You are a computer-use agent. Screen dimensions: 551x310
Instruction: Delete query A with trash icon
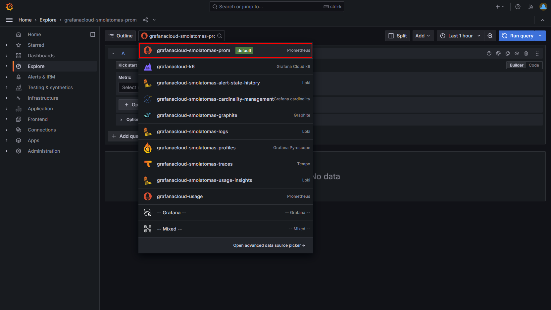click(x=526, y=53)
